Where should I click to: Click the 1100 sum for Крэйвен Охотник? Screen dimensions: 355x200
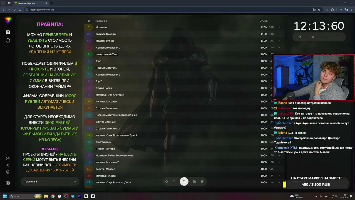pos(264,34)
